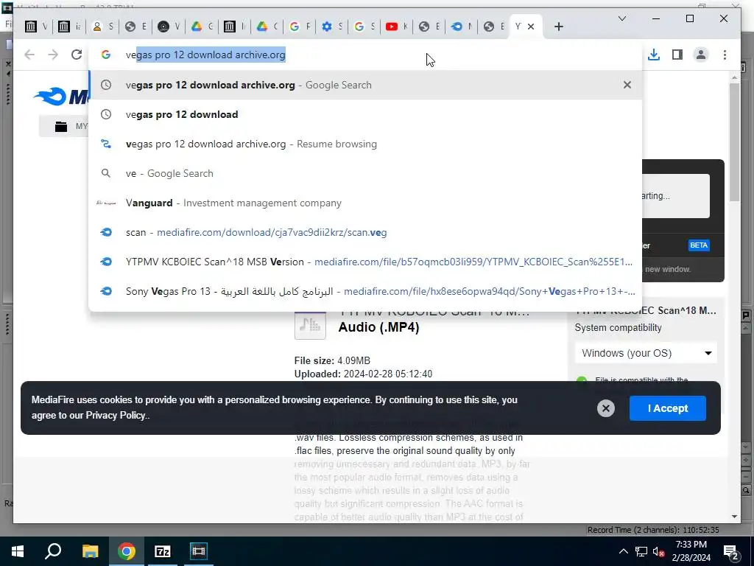Open Windows taskbar search
The image size is (754, 566).
click(x=53, y=551)
